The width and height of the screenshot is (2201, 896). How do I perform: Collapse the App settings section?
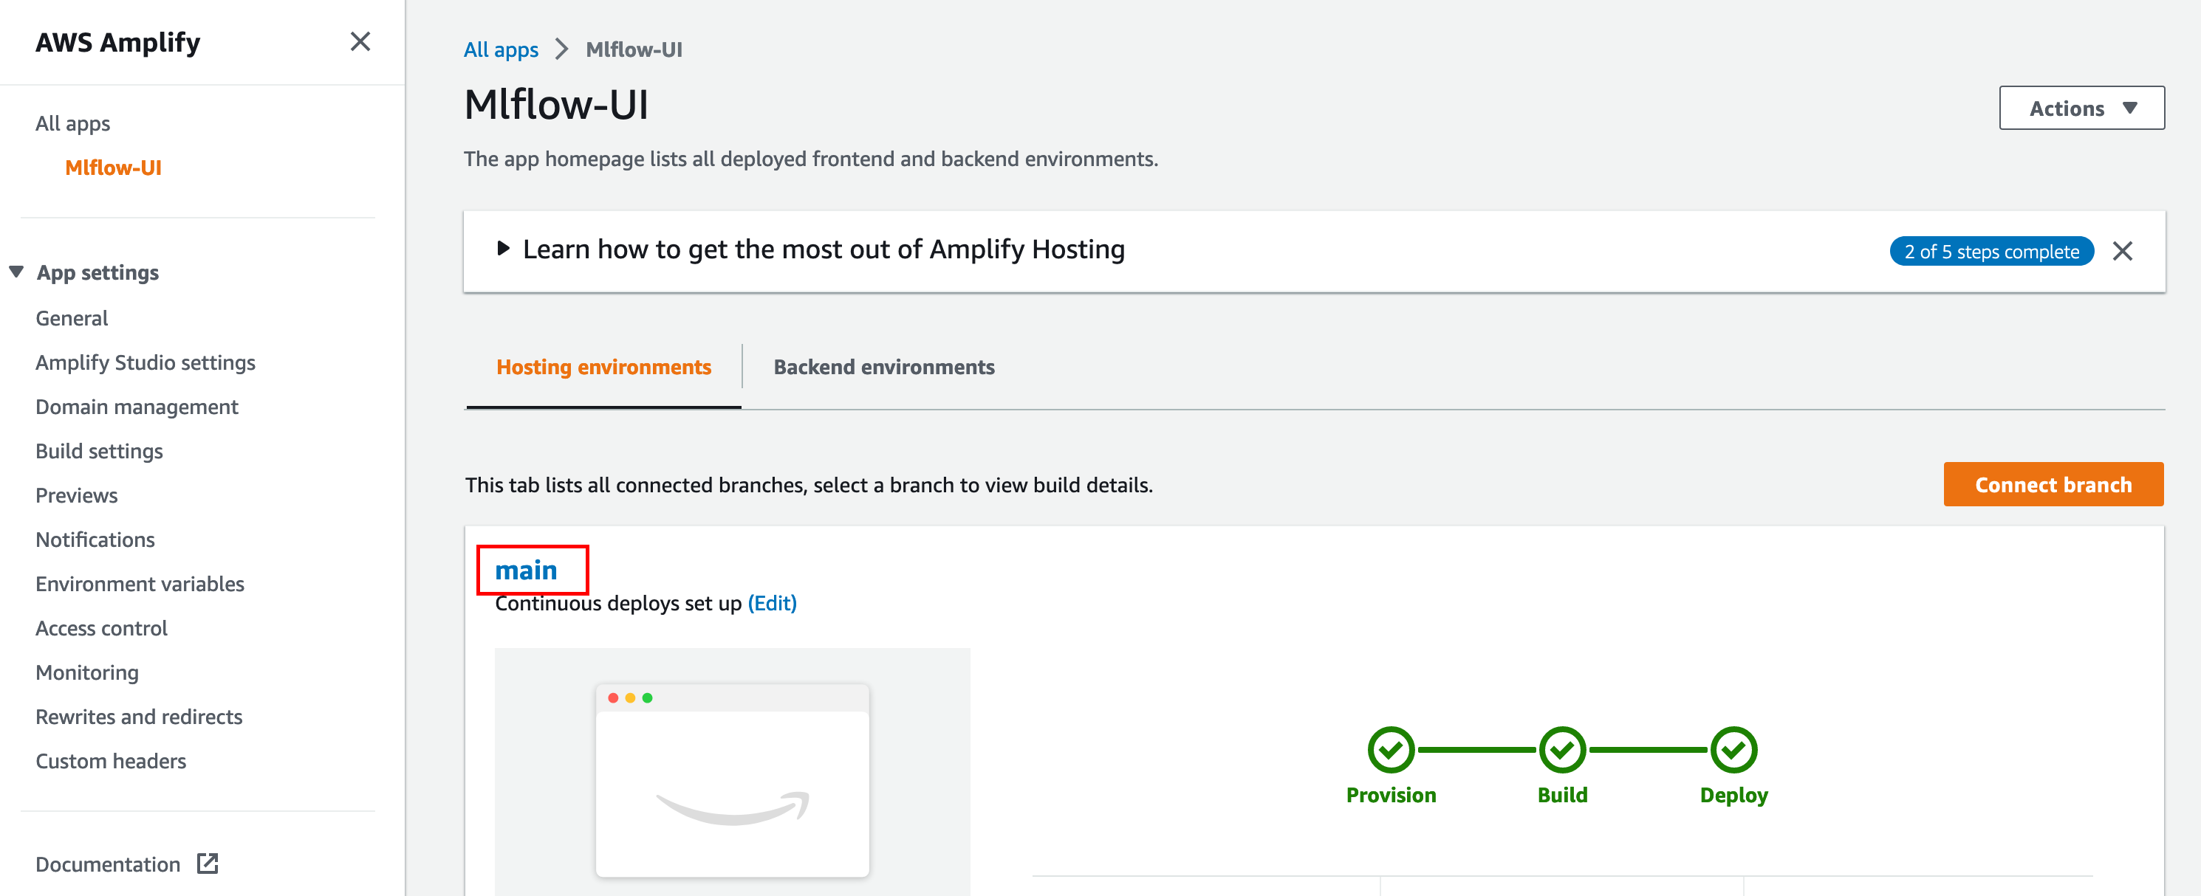[16, 272]
